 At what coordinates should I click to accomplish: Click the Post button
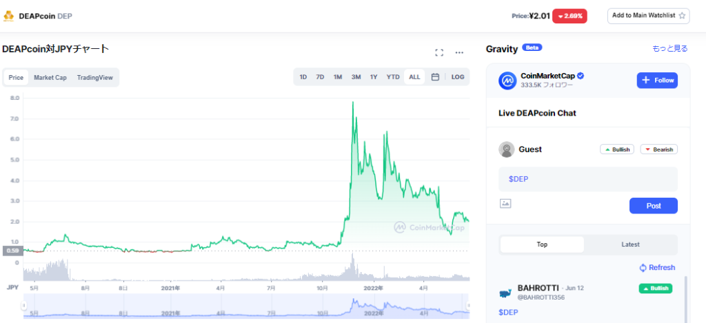tap(653, 205)
